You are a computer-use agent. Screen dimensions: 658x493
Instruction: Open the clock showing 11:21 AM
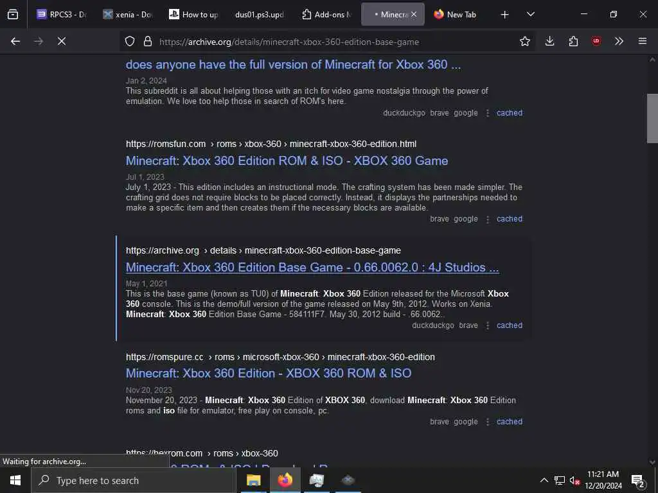[603, 480]
